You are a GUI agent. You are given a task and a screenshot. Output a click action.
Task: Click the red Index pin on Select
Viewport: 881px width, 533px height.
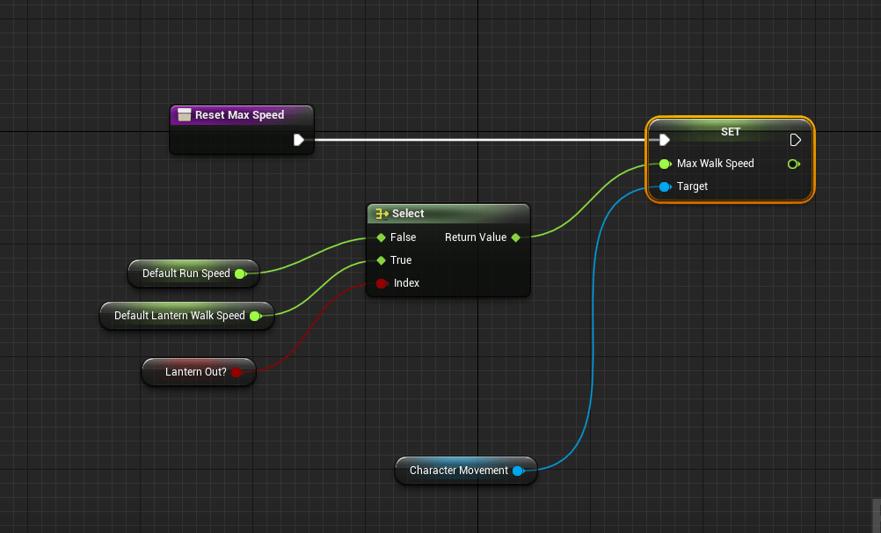(x=381, y=283)
